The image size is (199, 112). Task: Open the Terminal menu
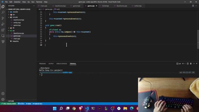[x=39, y=2]
